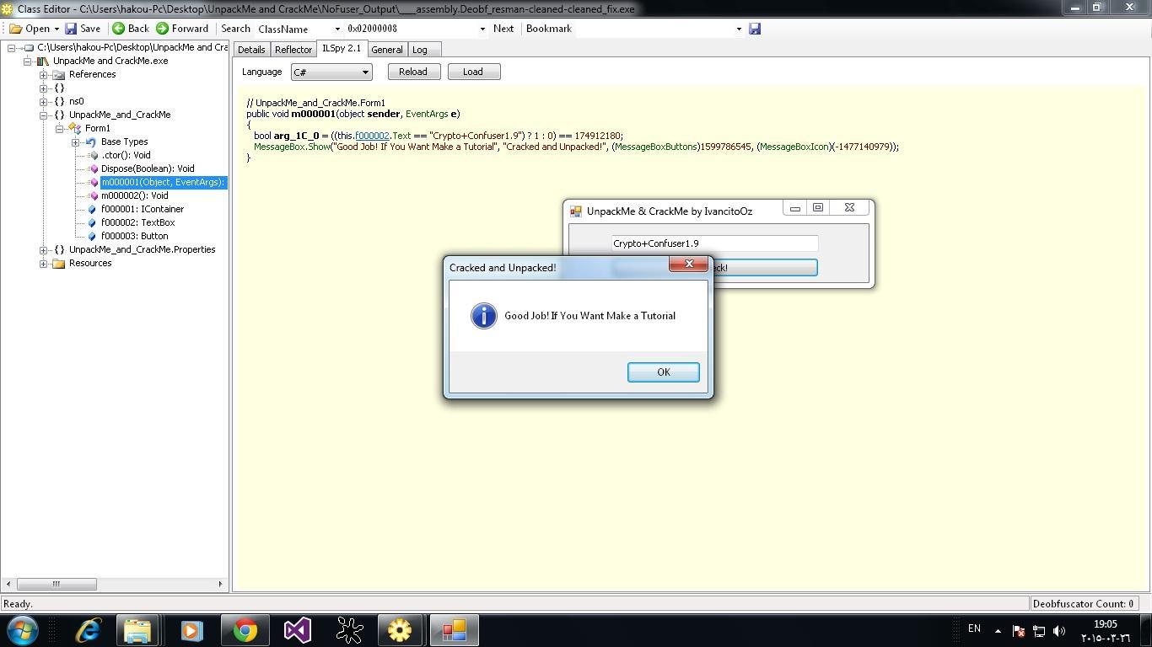Switch to the Details tab
This screenshot has height=647, width=1152.
pyautogui.click(x=251, y=50)
